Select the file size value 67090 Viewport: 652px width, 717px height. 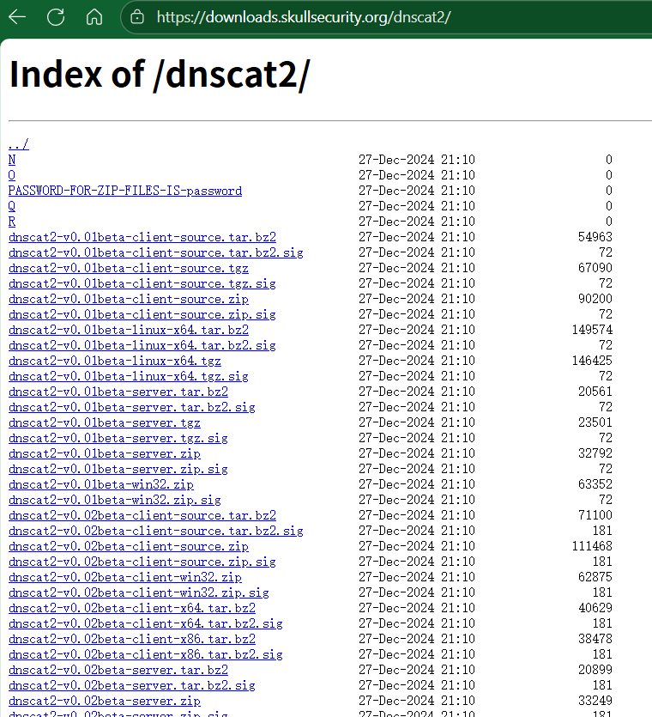pos(595,268)
